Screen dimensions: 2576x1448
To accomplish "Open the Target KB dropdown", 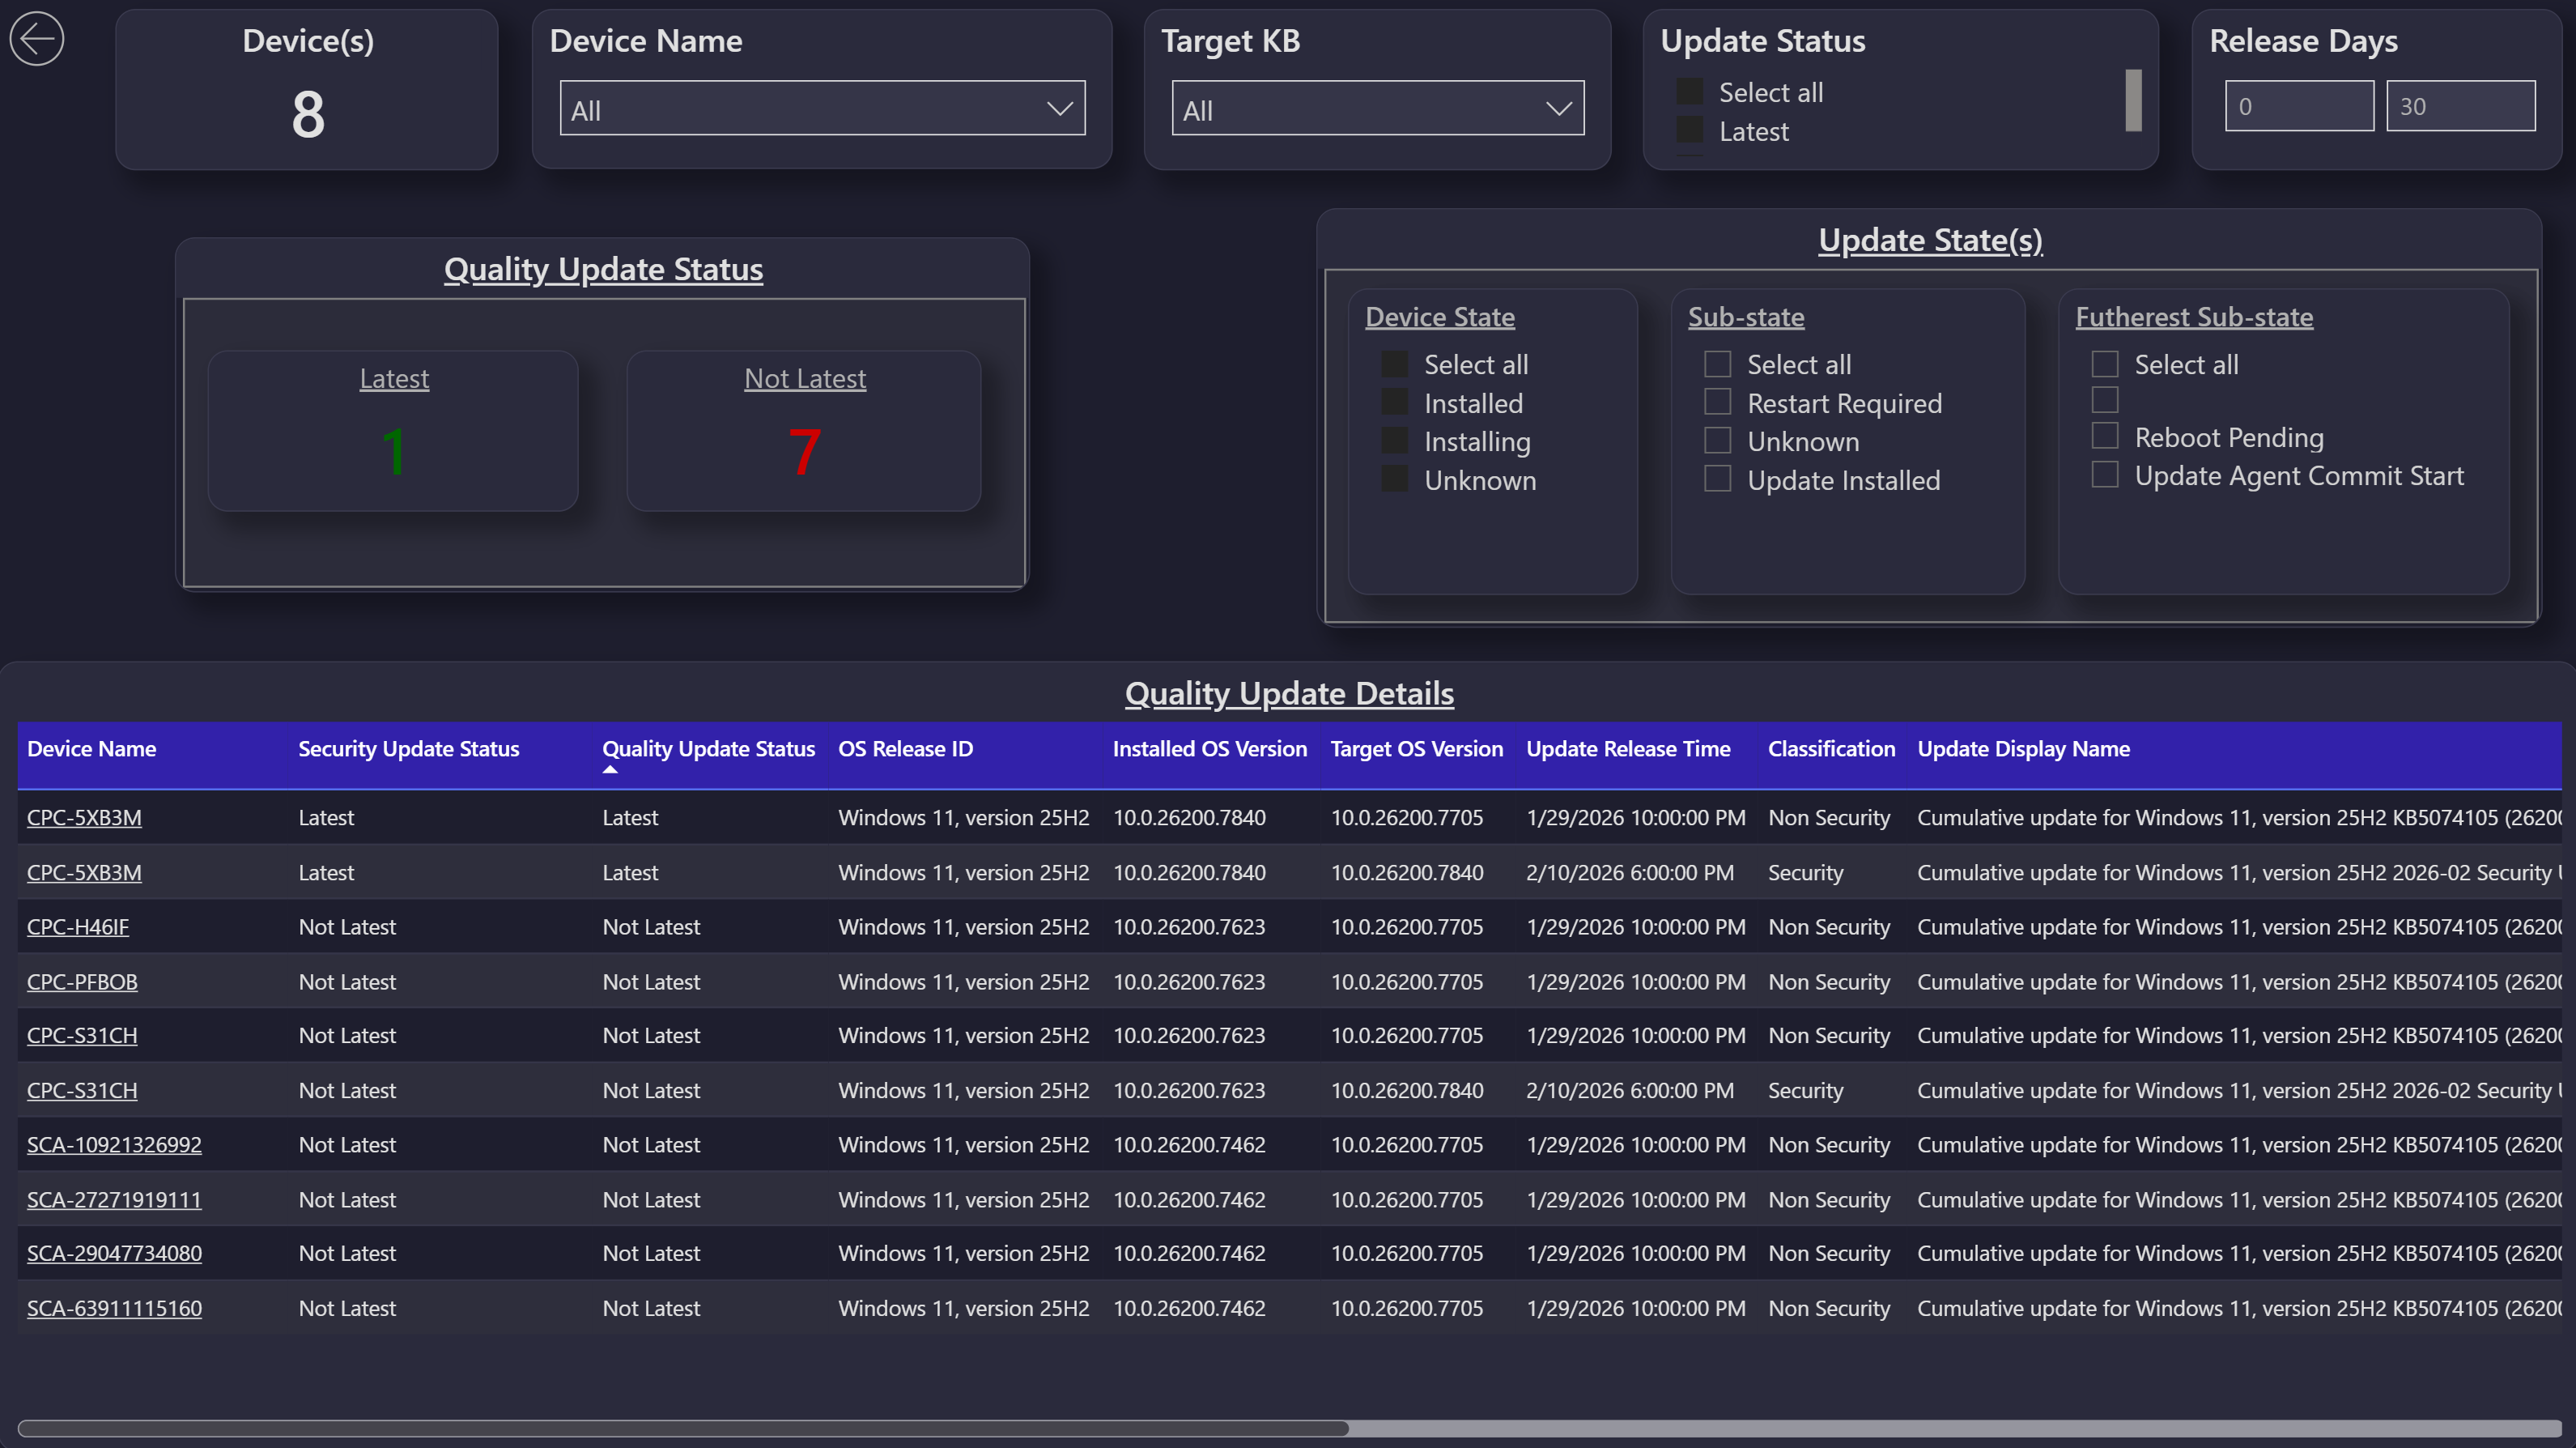I will pos(1377,108).
